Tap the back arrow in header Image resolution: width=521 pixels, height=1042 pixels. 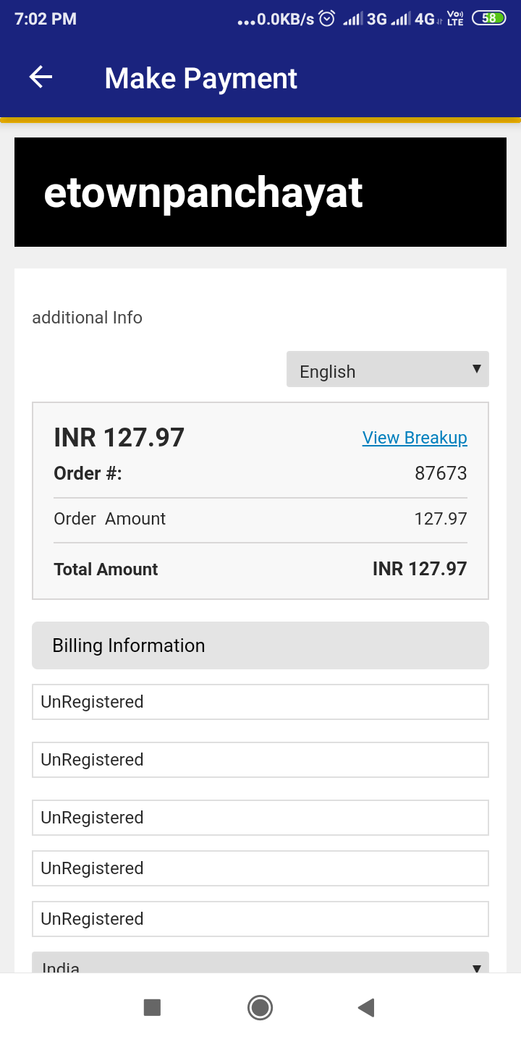[x=41, y=77]
